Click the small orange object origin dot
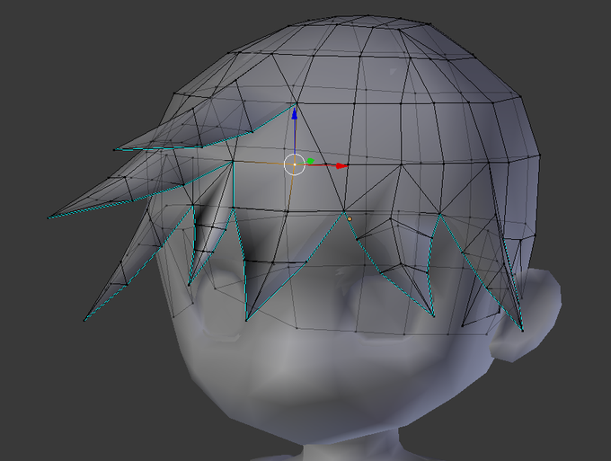Viewport: 611px width, 461px height. coord(350,219)
